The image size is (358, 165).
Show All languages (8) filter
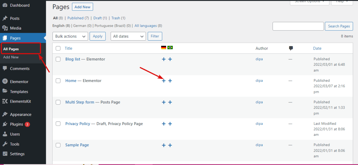pyautogui.click(x=148, y=26)
